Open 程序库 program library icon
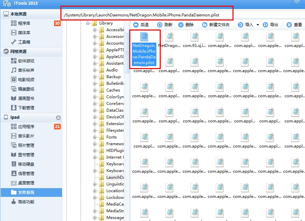 pyautogui.click(x=14, y=23)
